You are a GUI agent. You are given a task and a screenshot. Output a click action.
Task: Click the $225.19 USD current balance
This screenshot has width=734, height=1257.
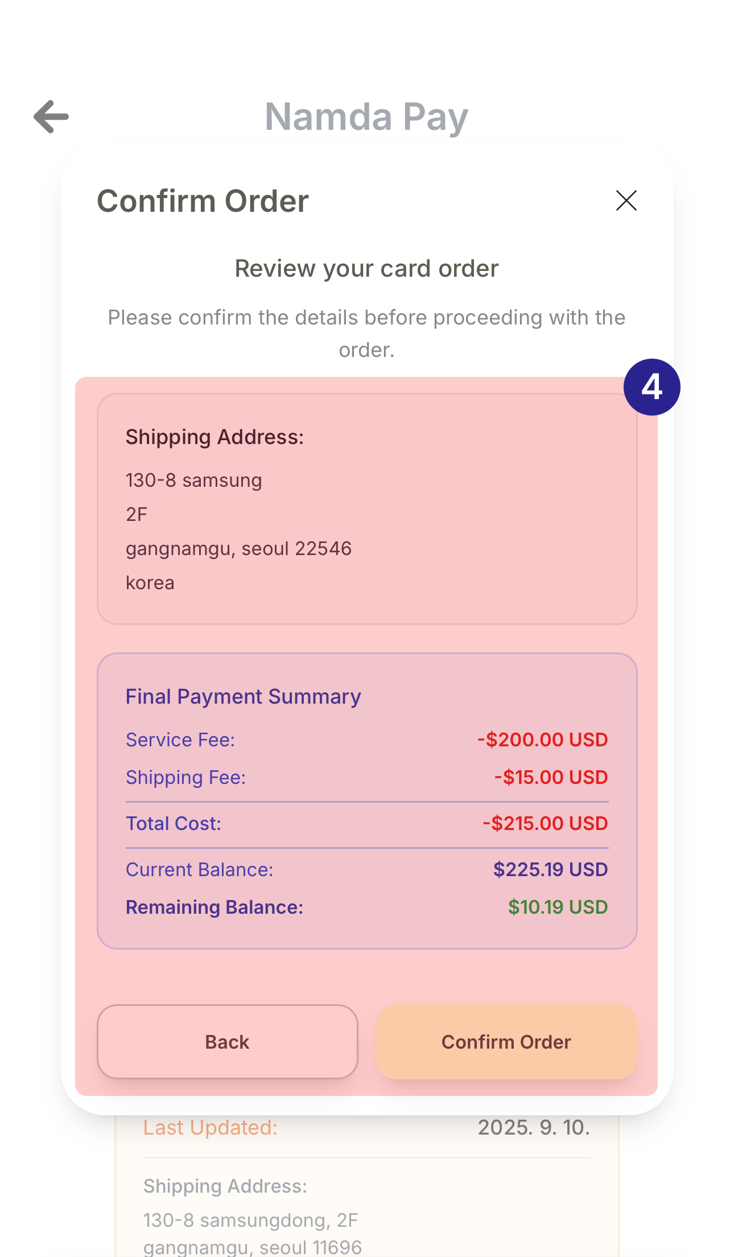[550, 870]
